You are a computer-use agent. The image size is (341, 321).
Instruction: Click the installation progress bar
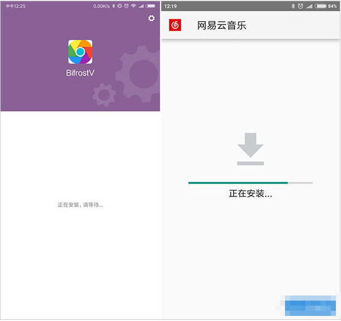[x=251, y=183]
